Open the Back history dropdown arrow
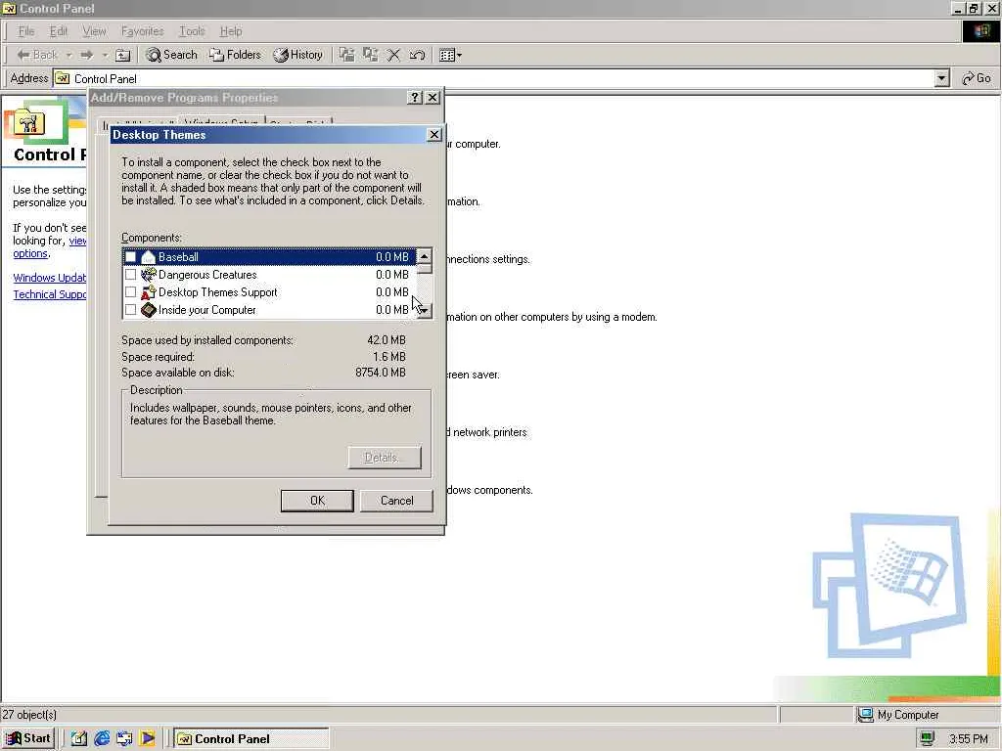Screen dimensions: 1002x751 click(69, 55)
